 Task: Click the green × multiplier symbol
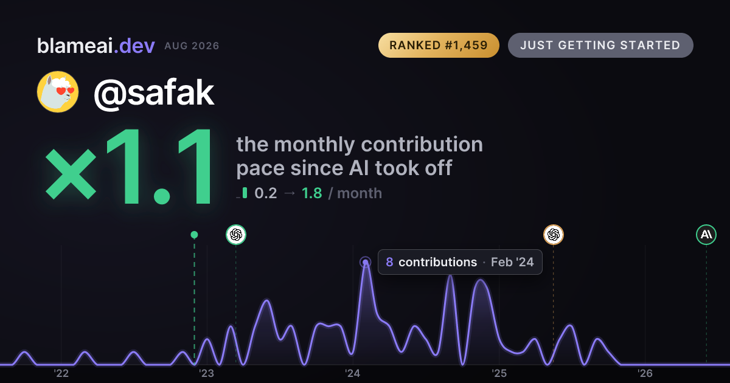pos(71,173)
